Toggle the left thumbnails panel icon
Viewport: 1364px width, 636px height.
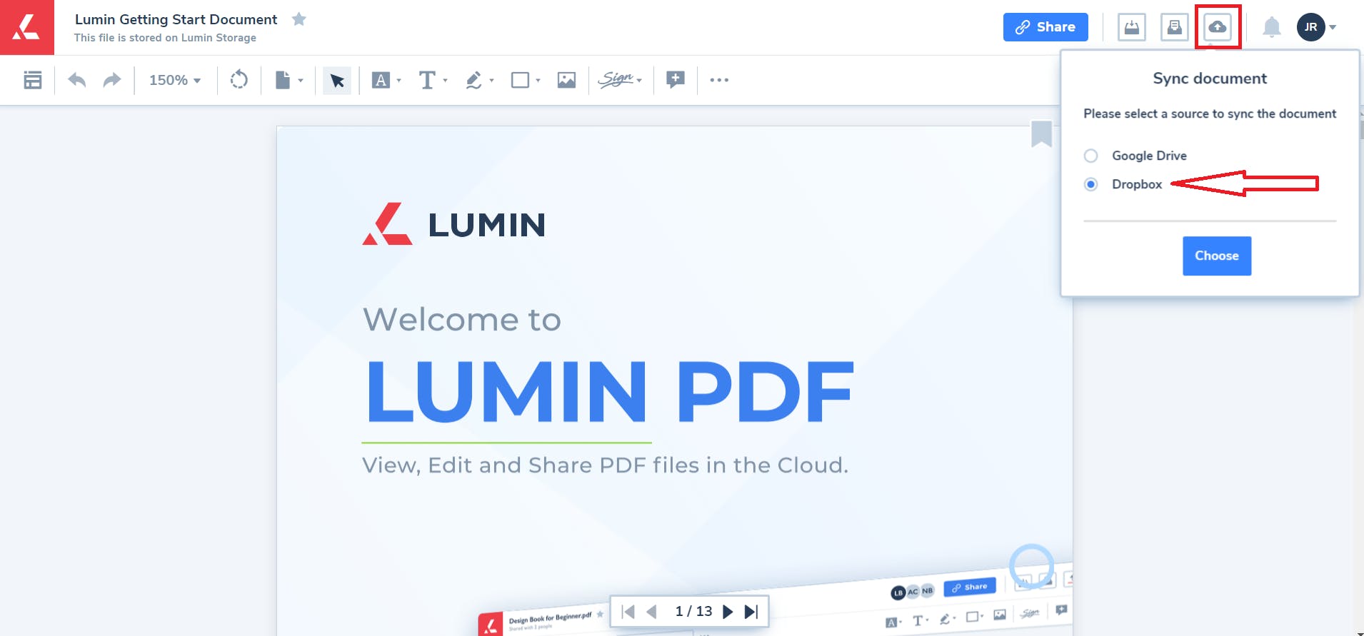point(32,80)
